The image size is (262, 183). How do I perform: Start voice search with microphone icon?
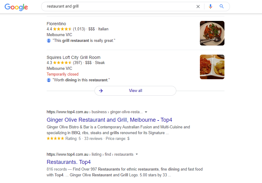(211, 6)
